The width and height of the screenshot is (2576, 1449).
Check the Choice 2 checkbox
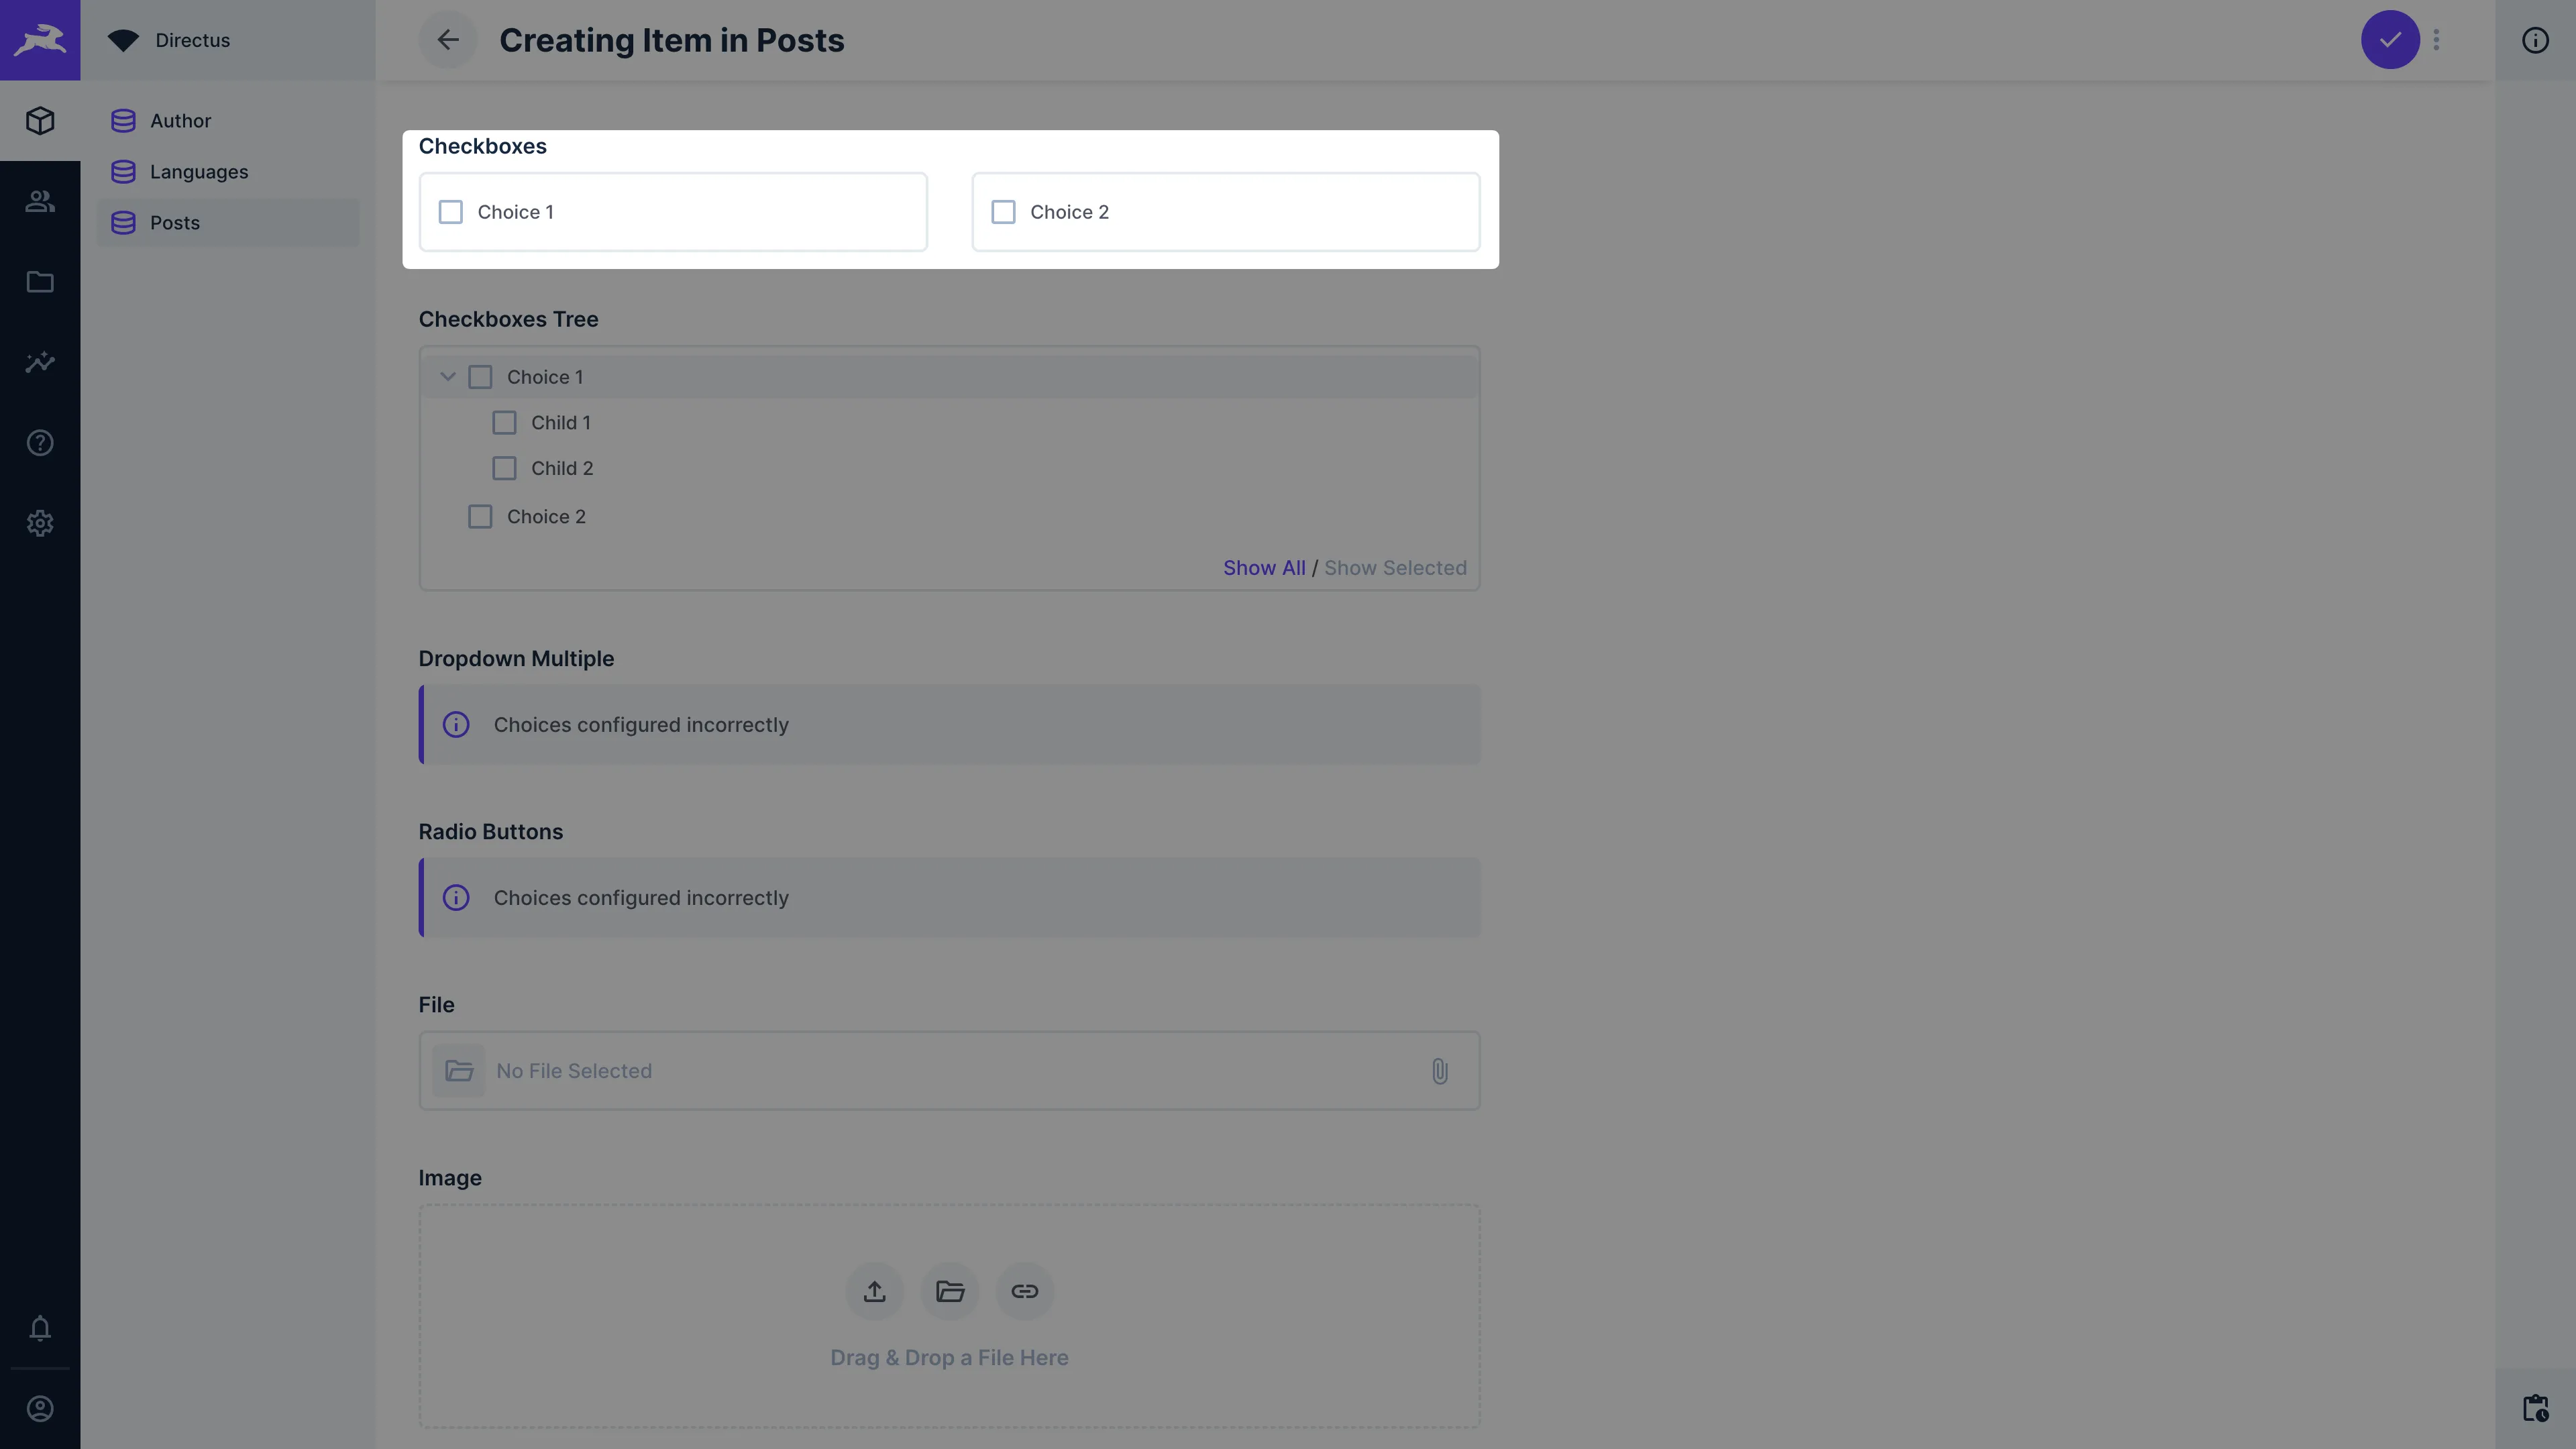pyautogui.click(x=1004, y=212)
